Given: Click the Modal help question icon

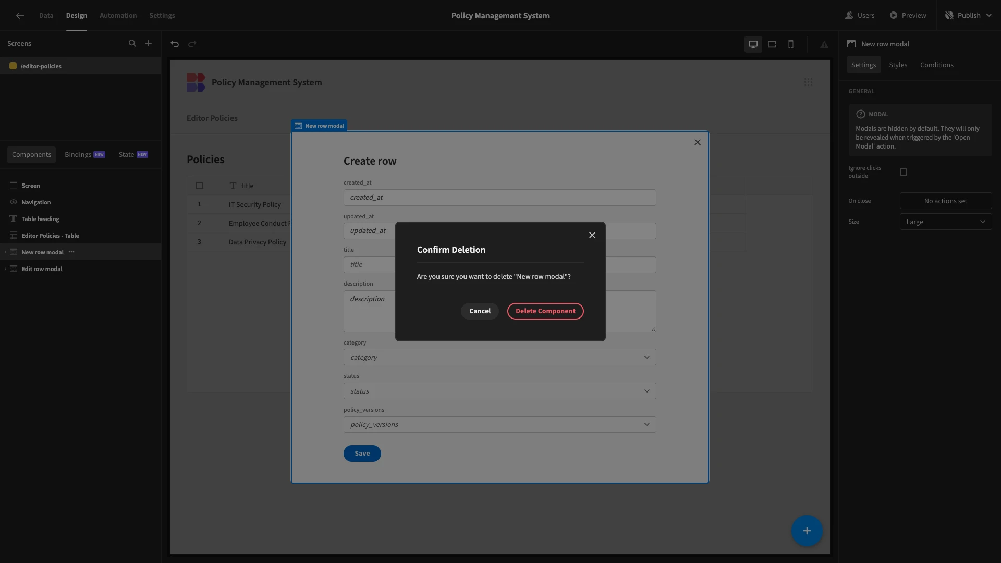Looking at the screenshot, I should pyautogui.click(x=860, y=114).
